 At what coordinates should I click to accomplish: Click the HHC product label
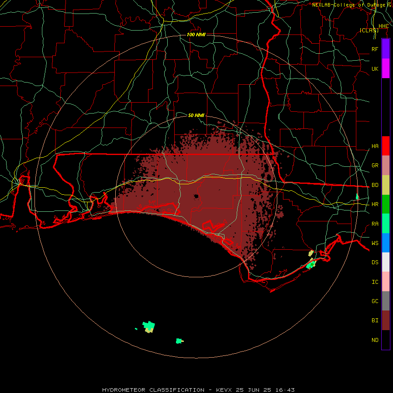(383, 26)
